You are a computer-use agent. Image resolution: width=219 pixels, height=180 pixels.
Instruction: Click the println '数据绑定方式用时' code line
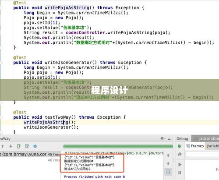119,42
